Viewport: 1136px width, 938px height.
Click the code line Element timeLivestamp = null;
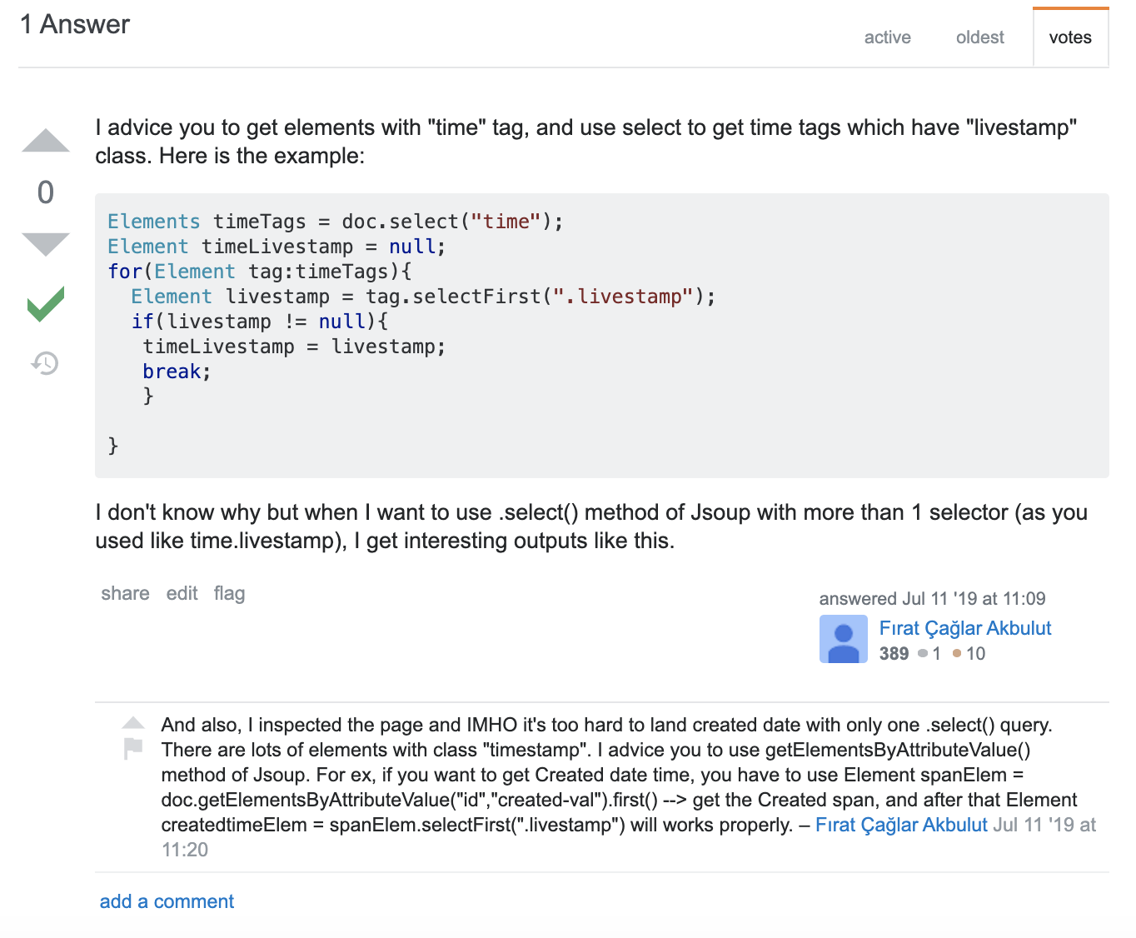point(277,247)
